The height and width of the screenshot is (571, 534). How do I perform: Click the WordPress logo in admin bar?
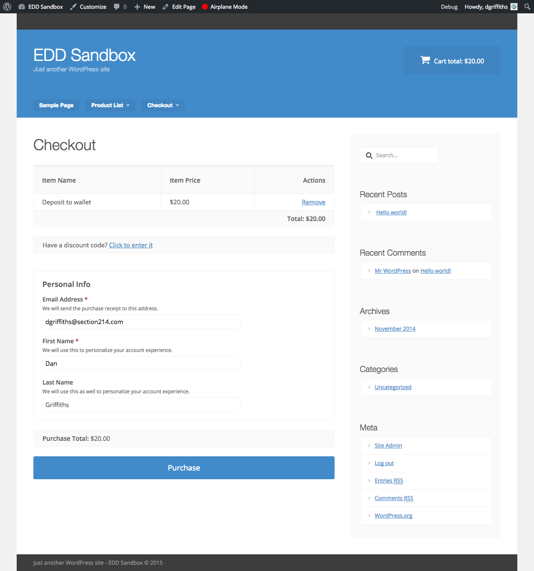tap(7, 7)
